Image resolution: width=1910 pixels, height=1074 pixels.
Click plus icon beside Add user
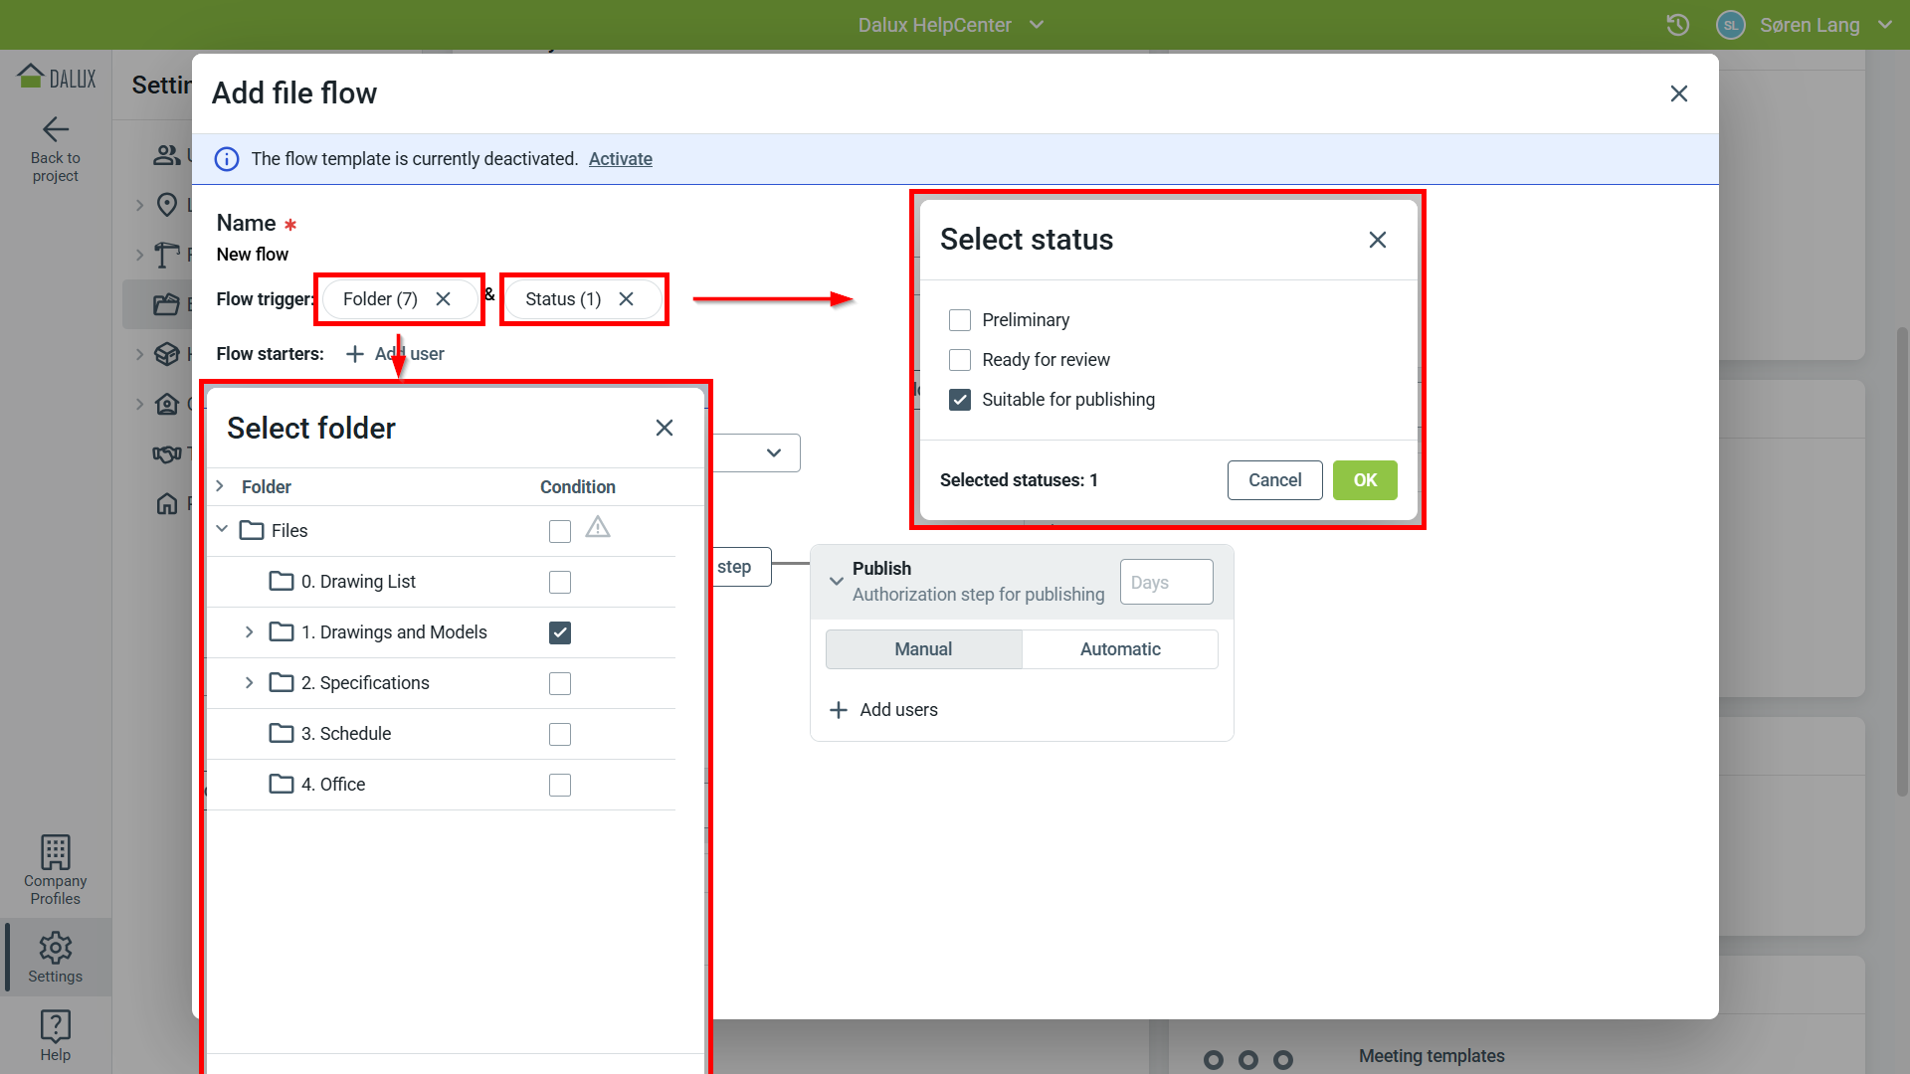pyautogui.click(x=355, y=354)
